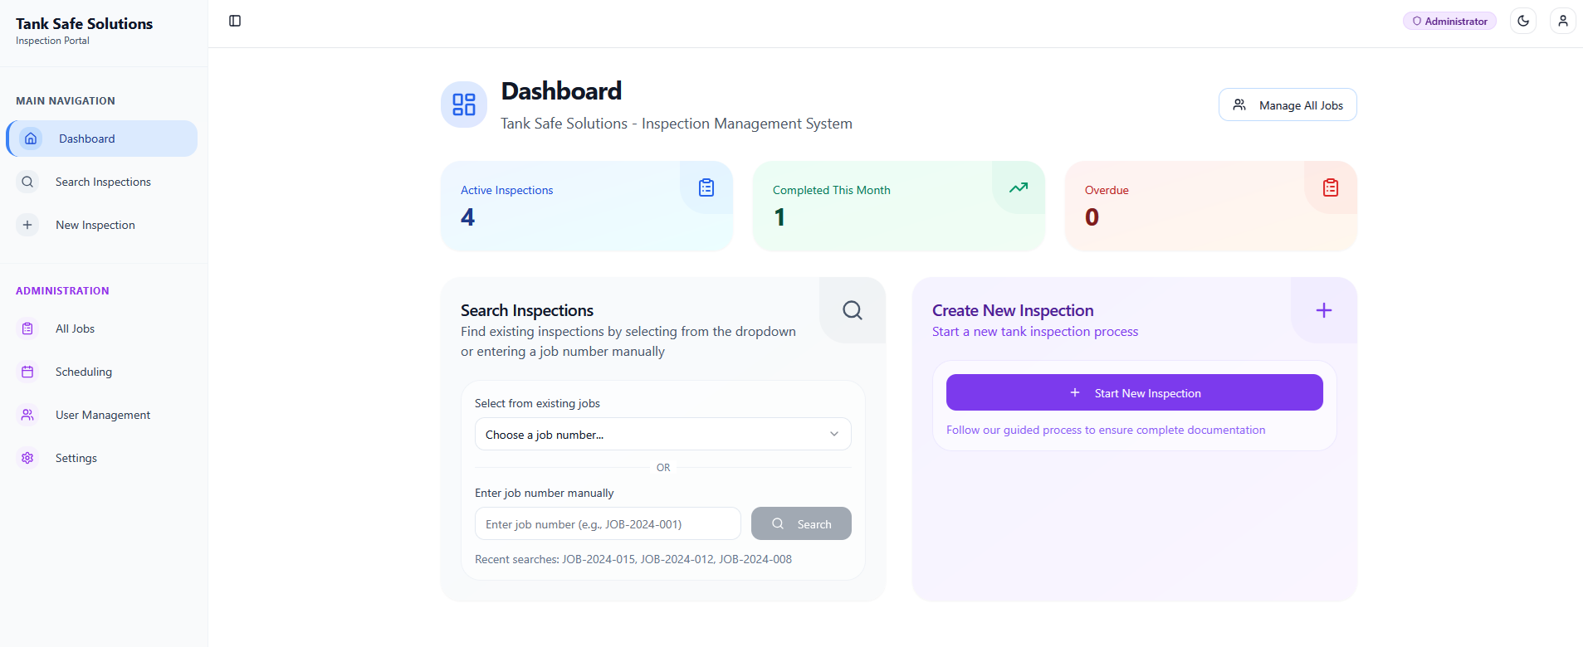
Task: Click the moon icon to enable dark mode
Action: 1524,20
